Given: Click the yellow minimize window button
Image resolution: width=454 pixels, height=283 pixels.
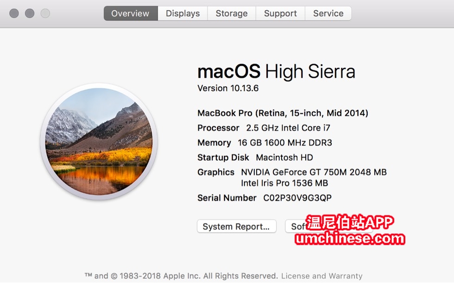Looking at the screenshot, I should click(x=30, y=13).
